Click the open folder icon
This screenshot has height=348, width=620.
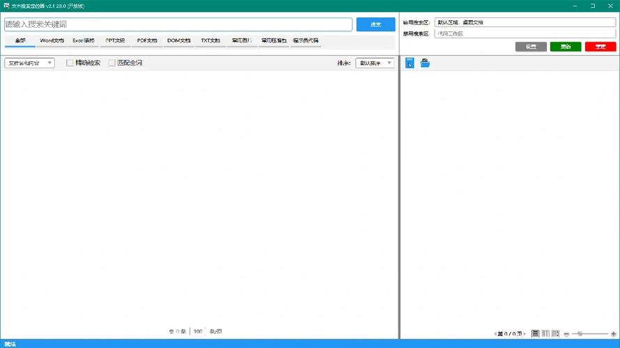click(425, 63)
